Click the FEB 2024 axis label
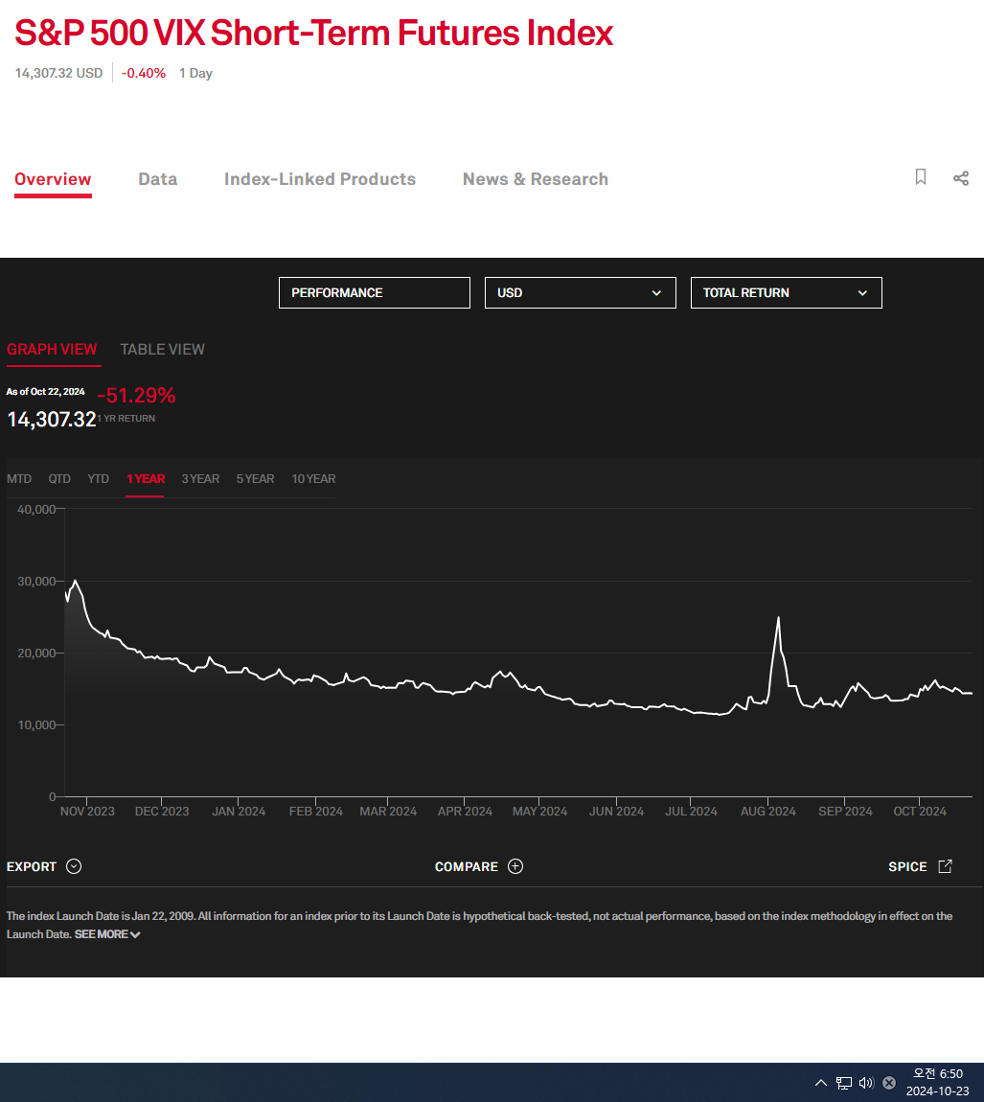The width and height of the screenshot is (984, 1102). 315,811
